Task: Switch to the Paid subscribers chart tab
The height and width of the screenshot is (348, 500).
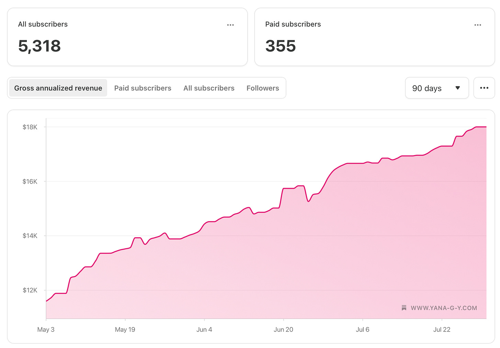Action: [143, 88]
